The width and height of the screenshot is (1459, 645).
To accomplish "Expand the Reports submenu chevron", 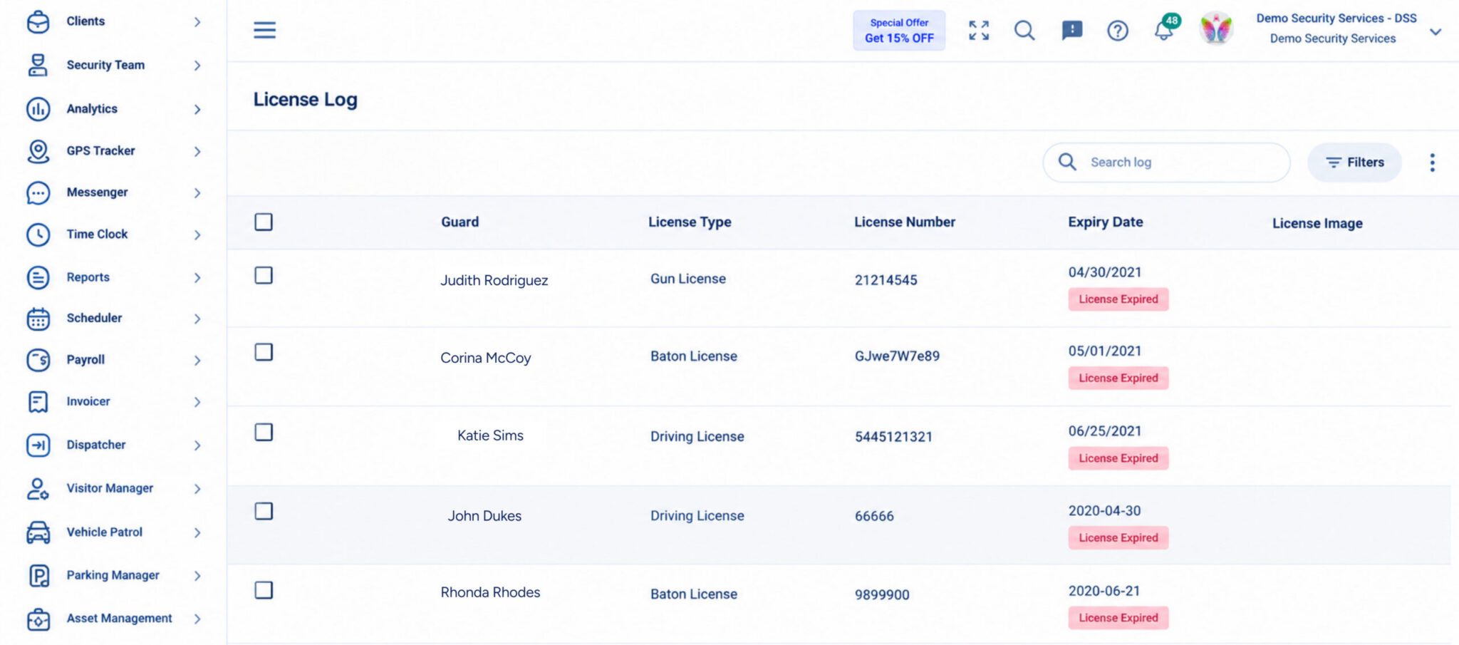I will point(197,278).
